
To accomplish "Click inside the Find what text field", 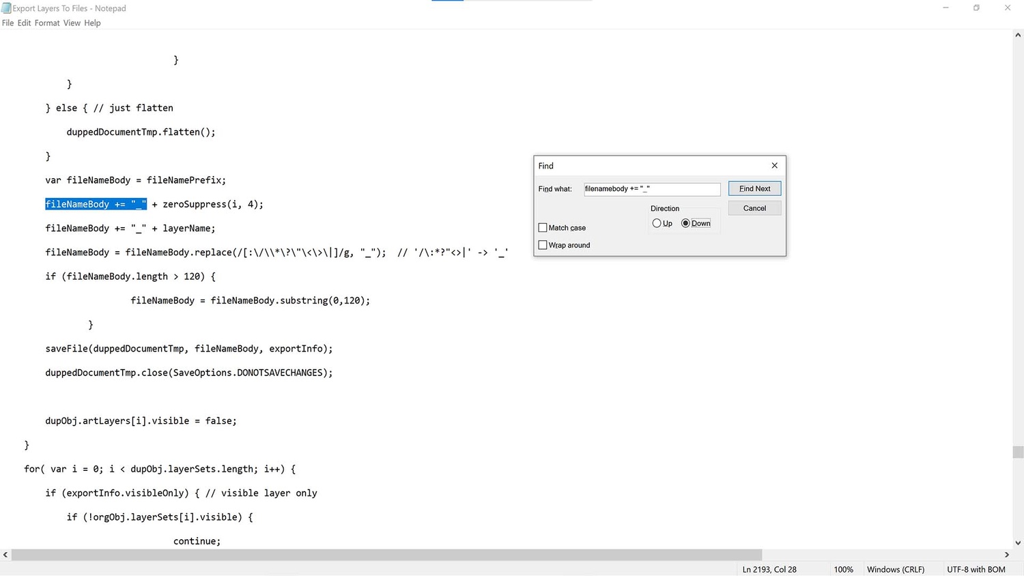I will click(652, 189).
